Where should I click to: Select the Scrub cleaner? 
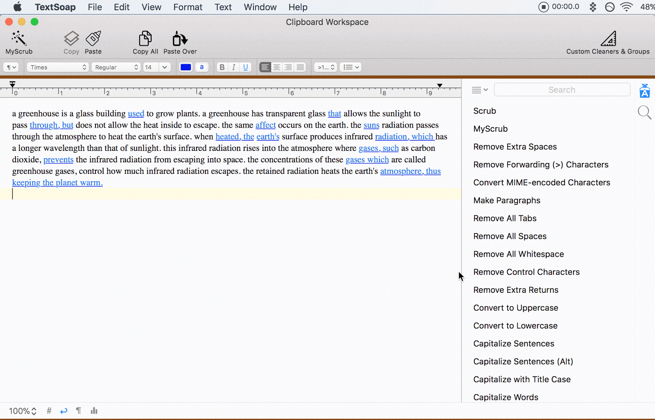click(484, 111)
